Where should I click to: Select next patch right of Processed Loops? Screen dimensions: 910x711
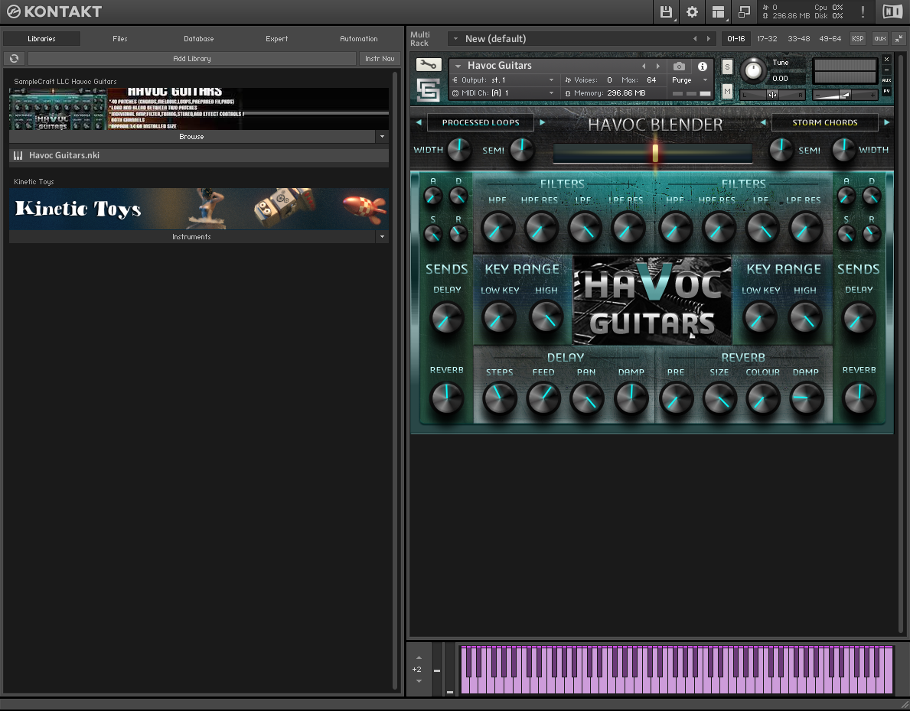click(x=543, y=122)
